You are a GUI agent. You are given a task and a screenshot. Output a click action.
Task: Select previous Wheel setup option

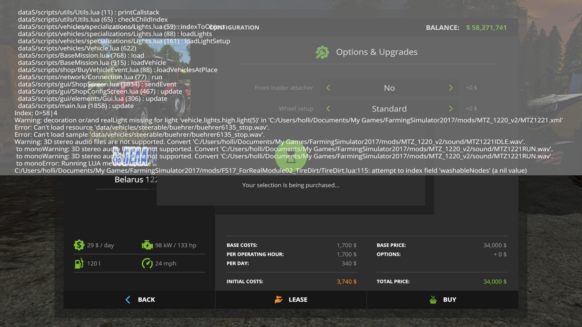point(328,108)
